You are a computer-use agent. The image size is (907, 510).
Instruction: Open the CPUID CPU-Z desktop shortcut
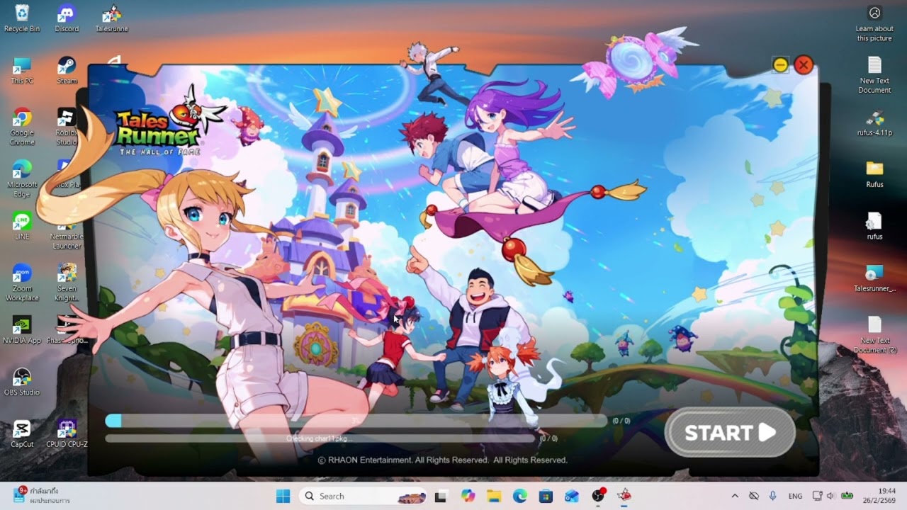point(67,433)
